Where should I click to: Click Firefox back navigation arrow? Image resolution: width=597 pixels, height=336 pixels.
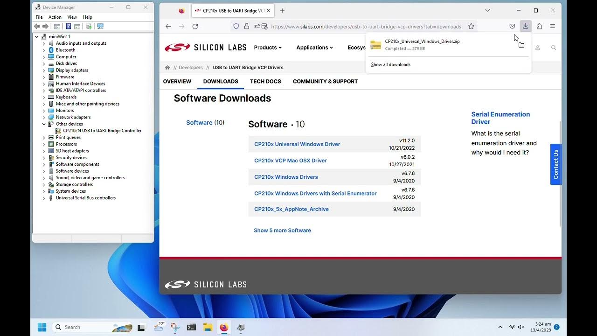point(168,27)
